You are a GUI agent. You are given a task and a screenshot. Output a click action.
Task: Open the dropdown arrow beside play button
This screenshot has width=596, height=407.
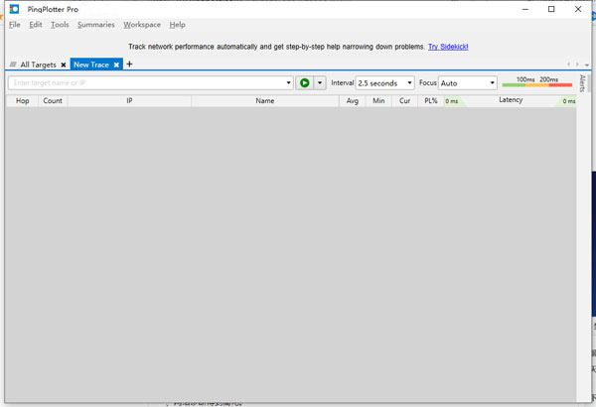(x=320, y=83)
